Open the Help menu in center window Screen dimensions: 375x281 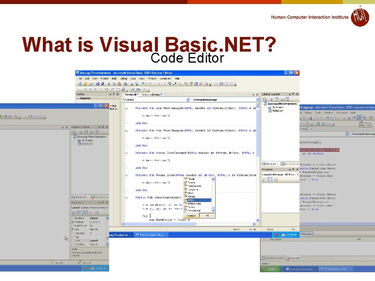point(177,78)
